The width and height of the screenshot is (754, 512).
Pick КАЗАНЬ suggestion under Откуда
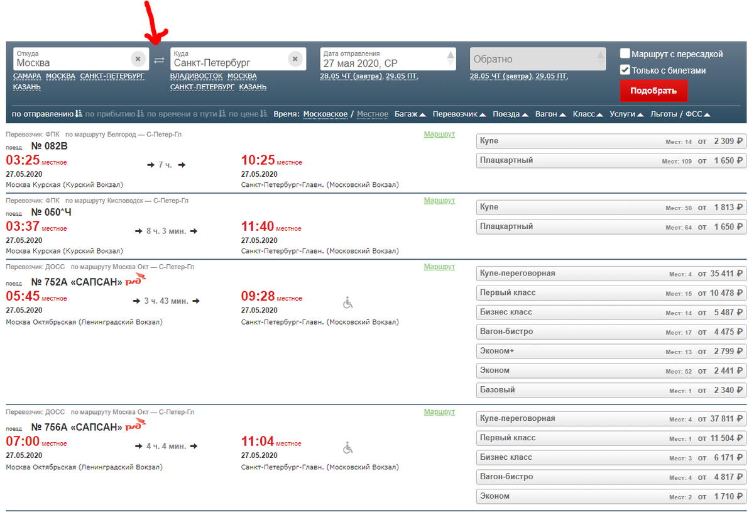pyautogui.click(x=27, y=87)
